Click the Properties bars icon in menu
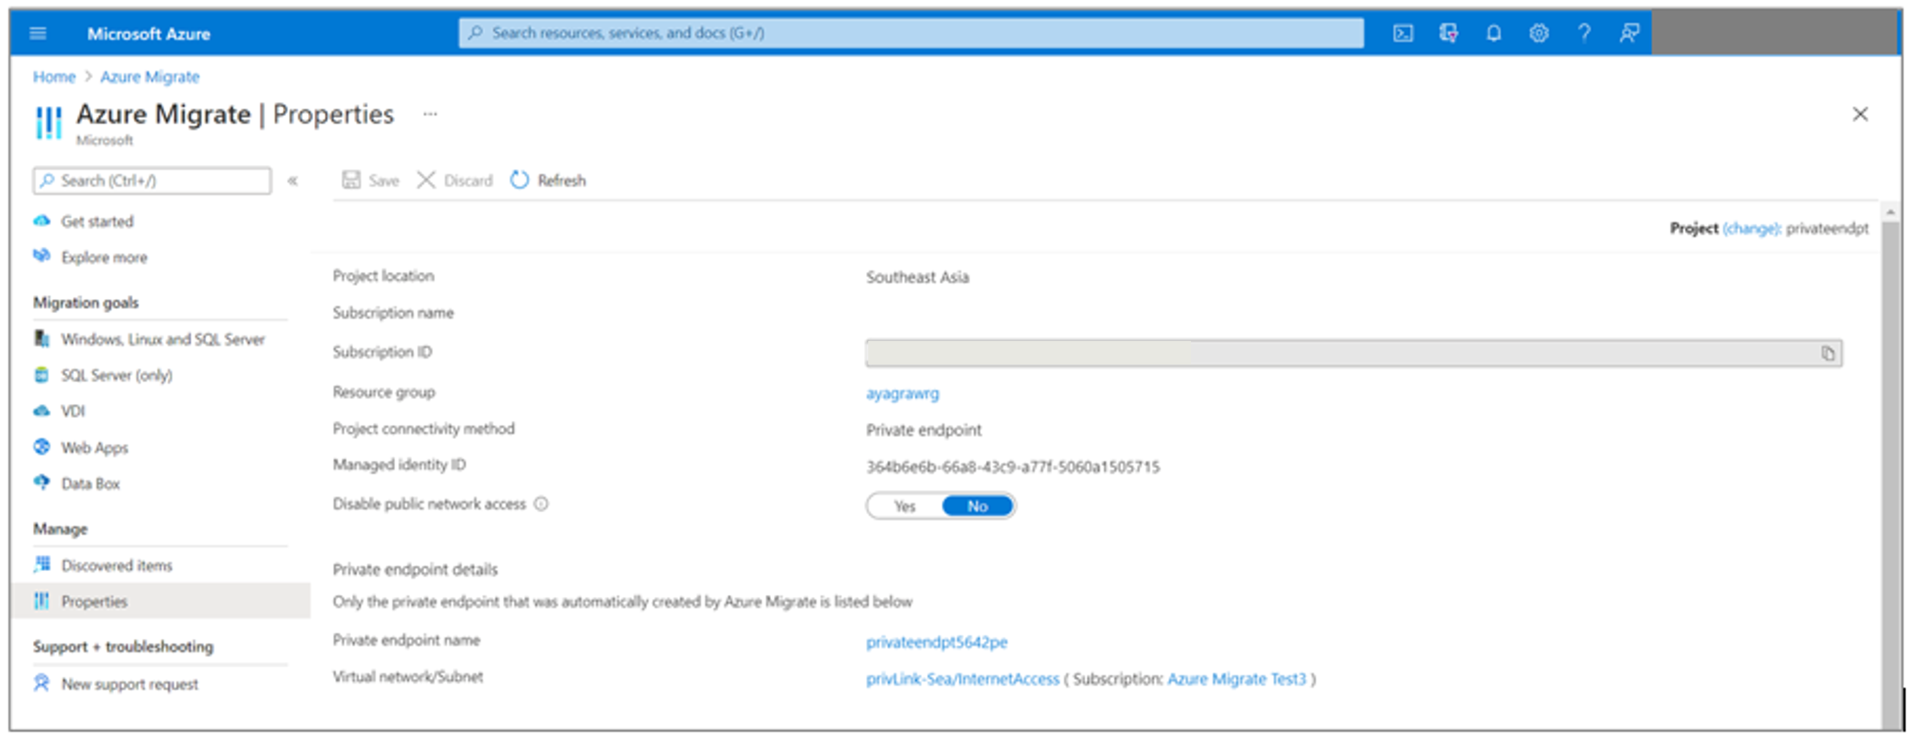The height and width of the screenshot is (736, 1914). (x=42, y=601)
